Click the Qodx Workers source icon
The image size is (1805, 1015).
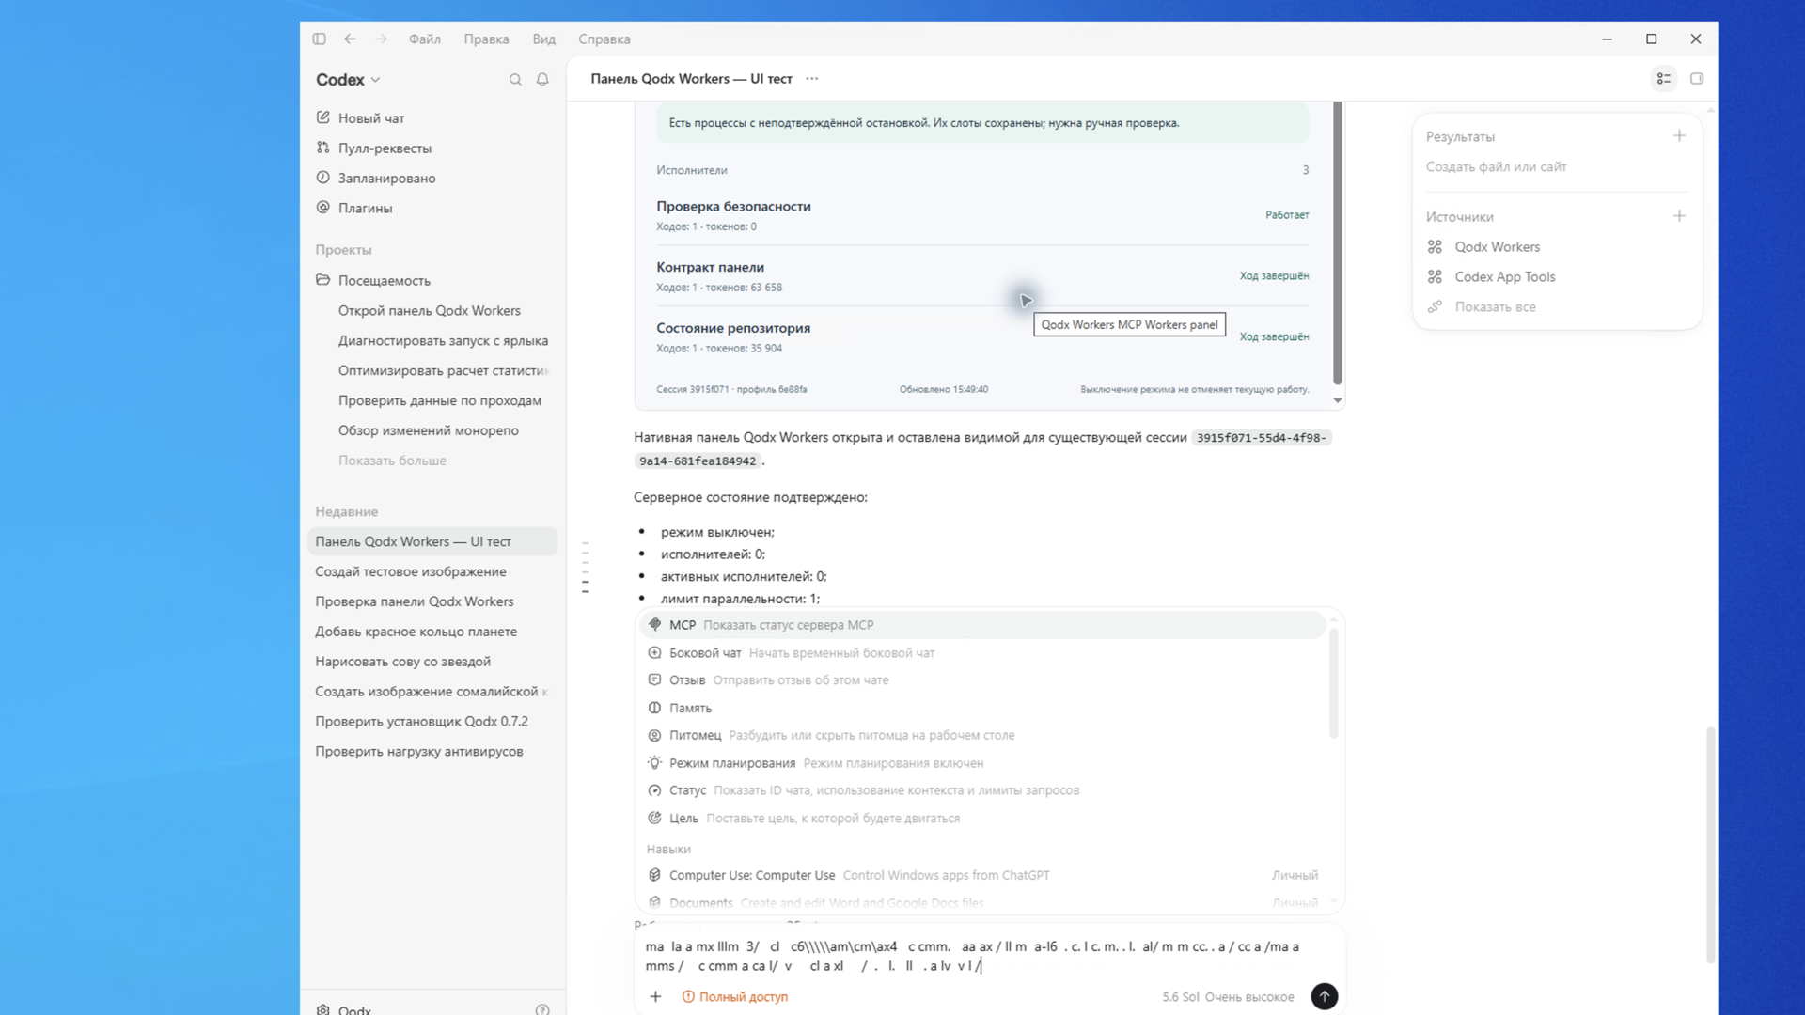1435,247
